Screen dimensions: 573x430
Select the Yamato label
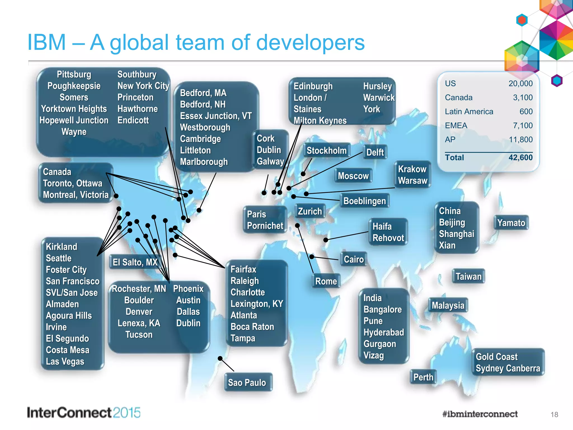(x=511, y=223)
